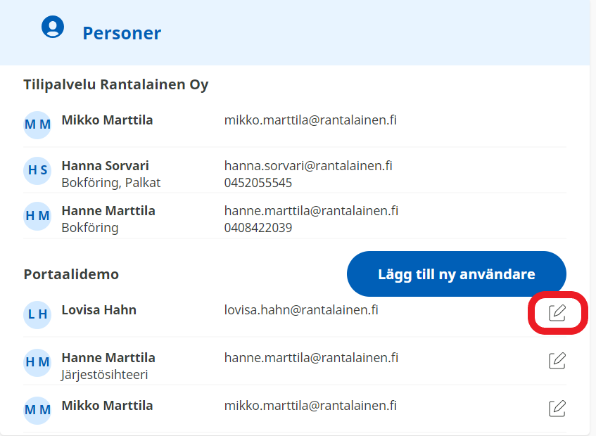Click the hanna.sorvari@rantalainen.fi email address
This screenshot has height=436, width=596.
308,166
